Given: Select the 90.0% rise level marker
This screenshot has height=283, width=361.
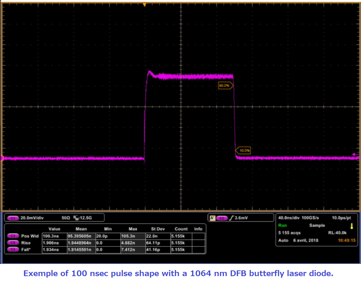Looking at the screenshot, I should pos(225,86).
